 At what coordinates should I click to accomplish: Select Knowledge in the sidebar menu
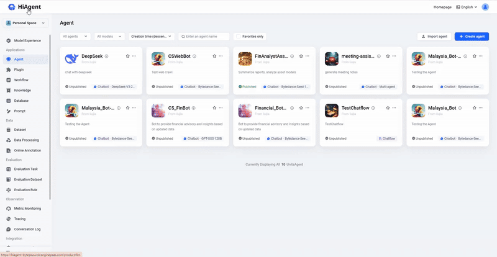(x=22, y=90)
